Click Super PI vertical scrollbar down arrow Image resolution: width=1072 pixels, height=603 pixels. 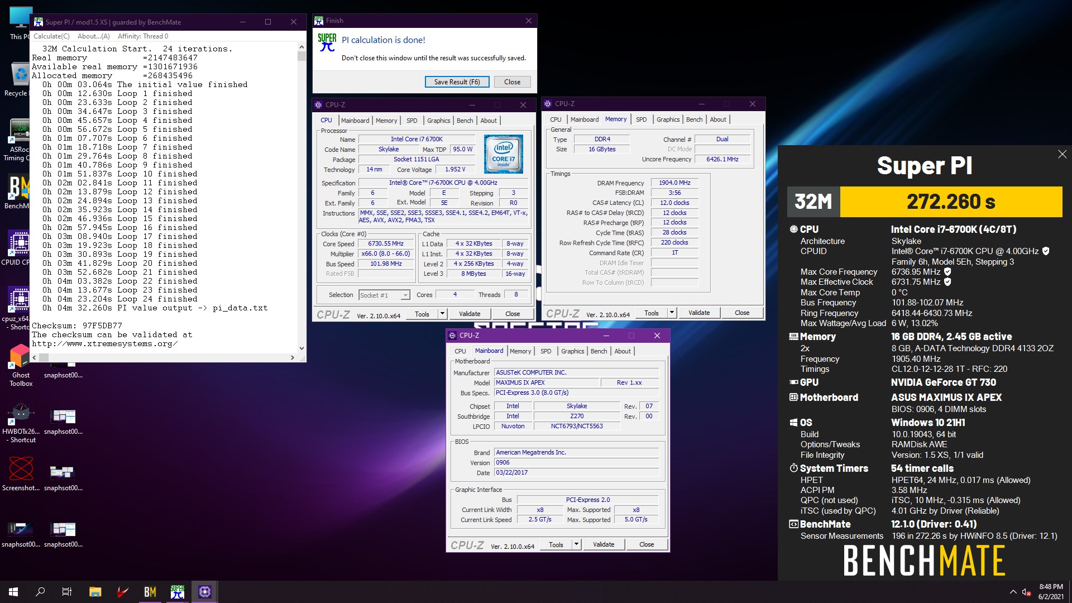(x=301, y=348)
